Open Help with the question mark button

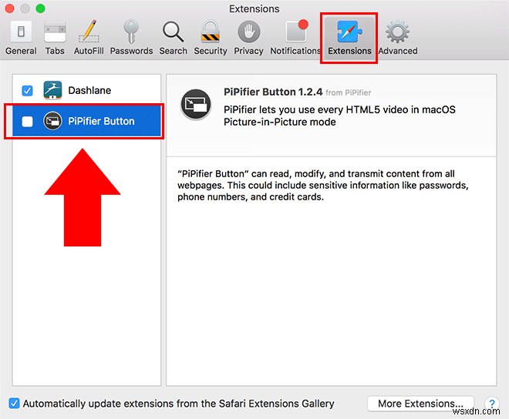click(x=492, y=404)
